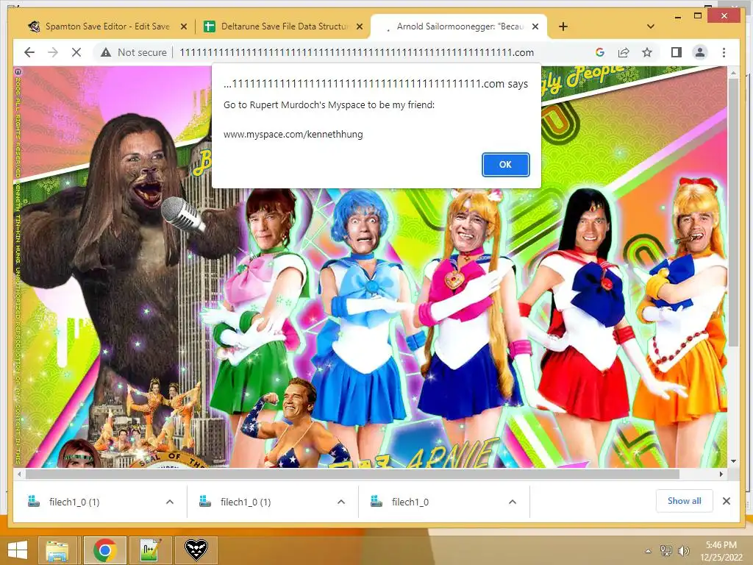This screenshot has height=565, width=753.
Task: Bookmark this page with the star
Action: pyautogui.click(x=647, y=52)
